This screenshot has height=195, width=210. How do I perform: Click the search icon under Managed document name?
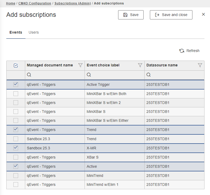pyautogui.click(x=29, y=75)
